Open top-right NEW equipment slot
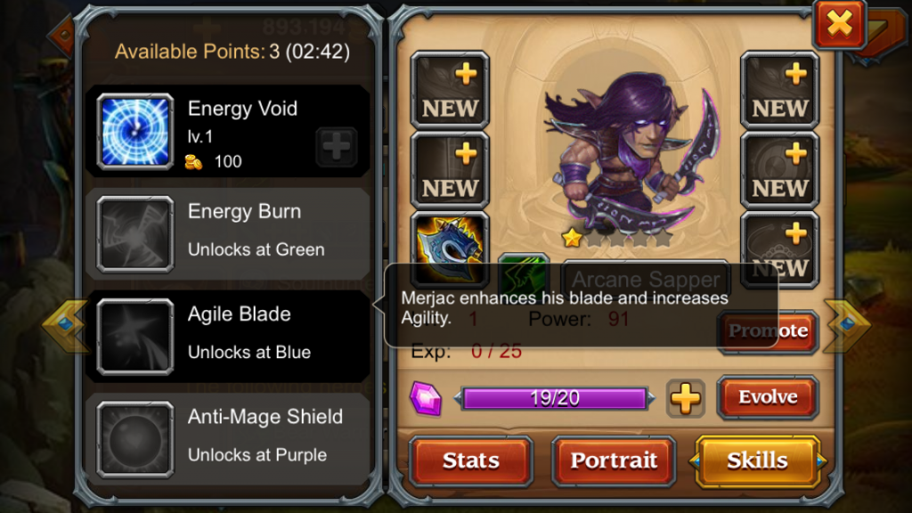This screenshot has height=513, width=912. pyautogui.click(x=779, y=90)
